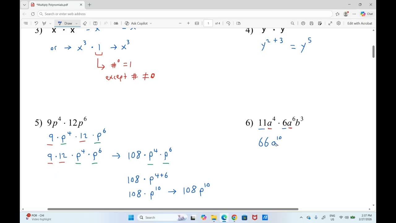
Task: Open a new browser tab
Action: [x=89, y=5]
